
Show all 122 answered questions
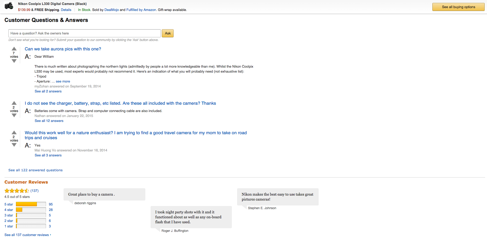tap(35, 170)
